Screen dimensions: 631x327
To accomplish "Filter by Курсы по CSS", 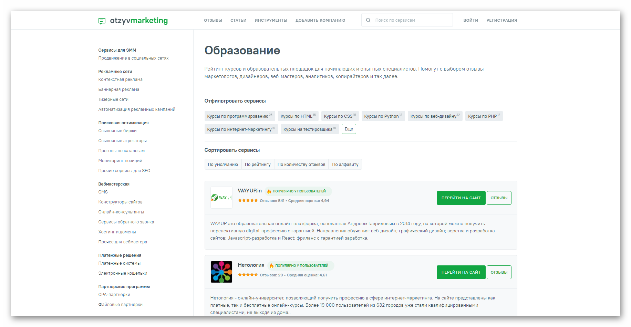I will click(340, 116).
